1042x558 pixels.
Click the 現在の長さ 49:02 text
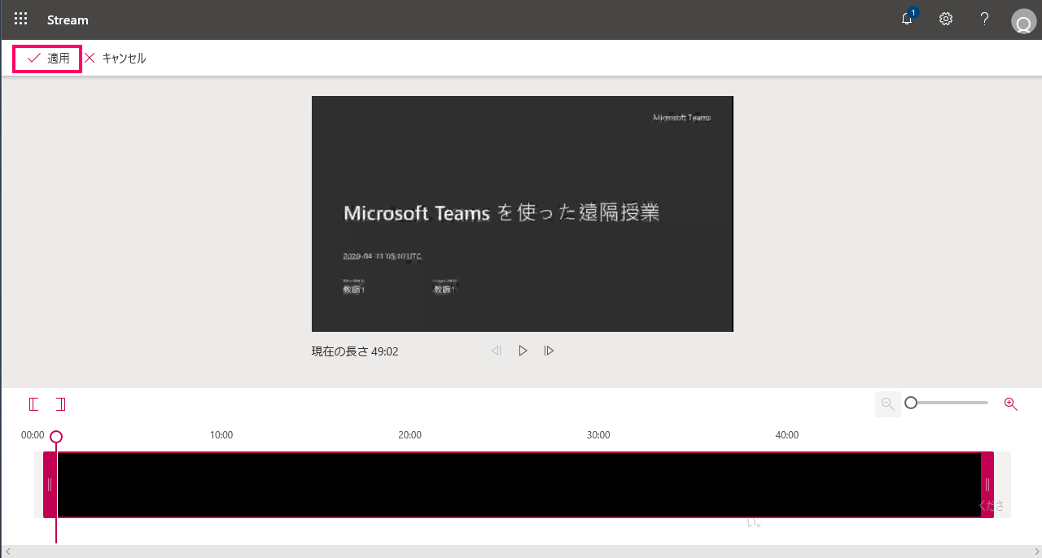[355, 351]
